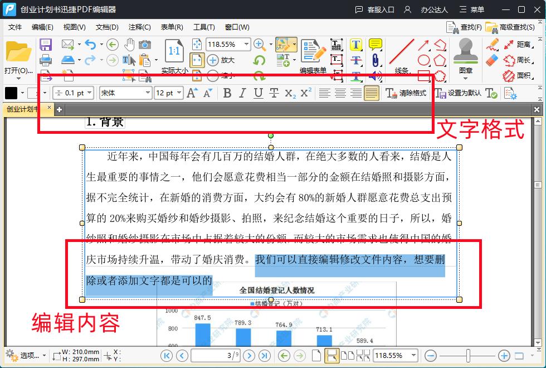Open the font size 12pt dropdown
The width and height of the screenshot is (546, 368).
(x=179, y=93)
